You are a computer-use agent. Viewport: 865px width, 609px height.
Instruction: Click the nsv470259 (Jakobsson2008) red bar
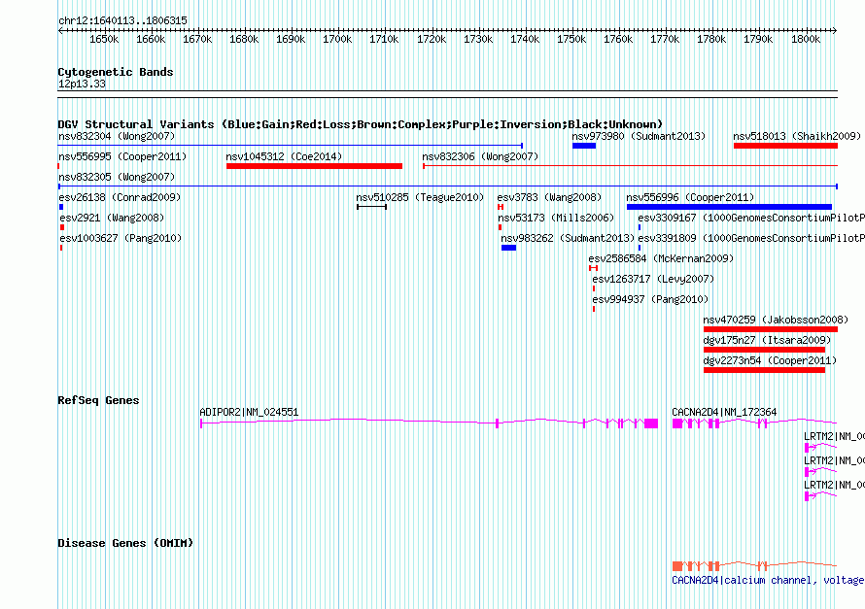(x=770, y=329)
